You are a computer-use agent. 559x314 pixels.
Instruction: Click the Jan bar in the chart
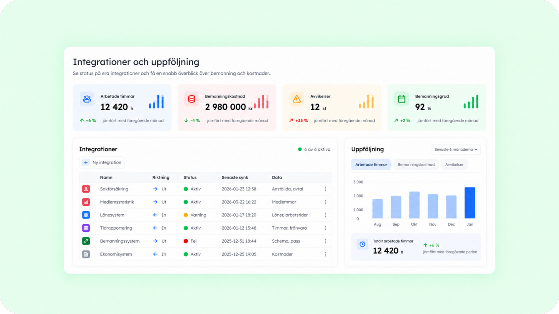pyautogui.click(x=470, y=203)
